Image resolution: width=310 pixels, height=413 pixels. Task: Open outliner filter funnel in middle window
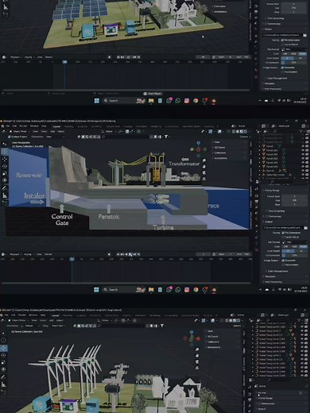[x=302, y=131]
